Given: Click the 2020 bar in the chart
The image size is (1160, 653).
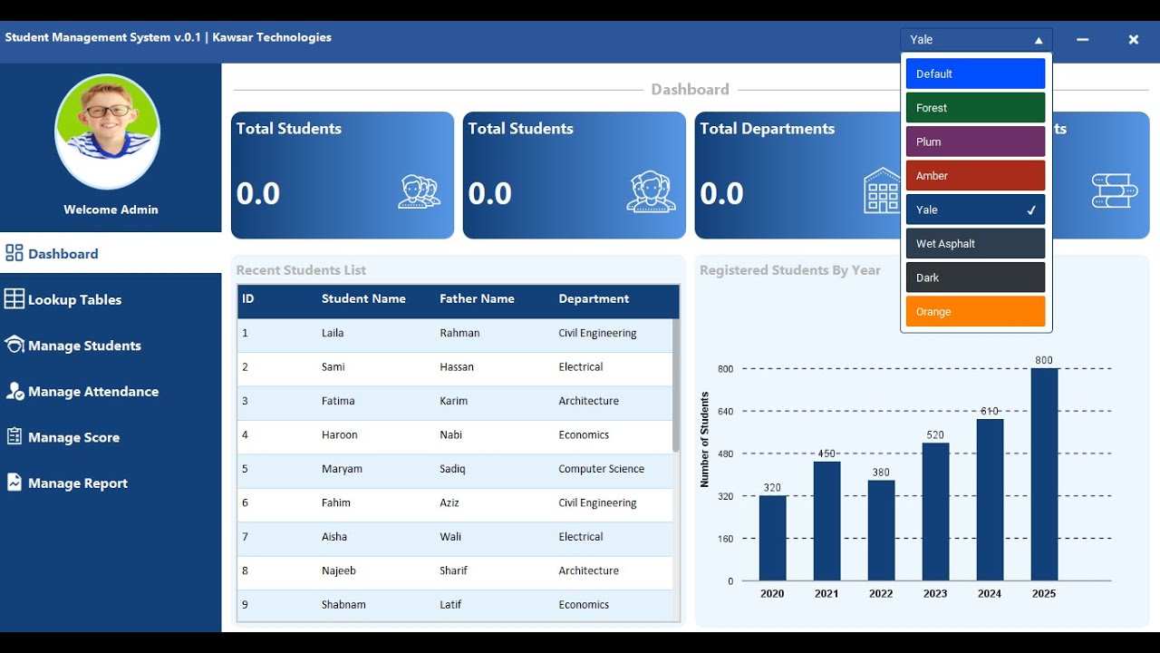Looking at the screenshot, I should pyautogui.click(x=772, y=538).
